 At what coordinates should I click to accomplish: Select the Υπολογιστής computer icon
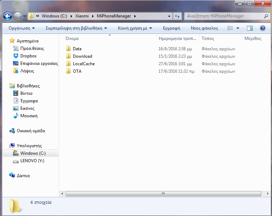point(12,146)
